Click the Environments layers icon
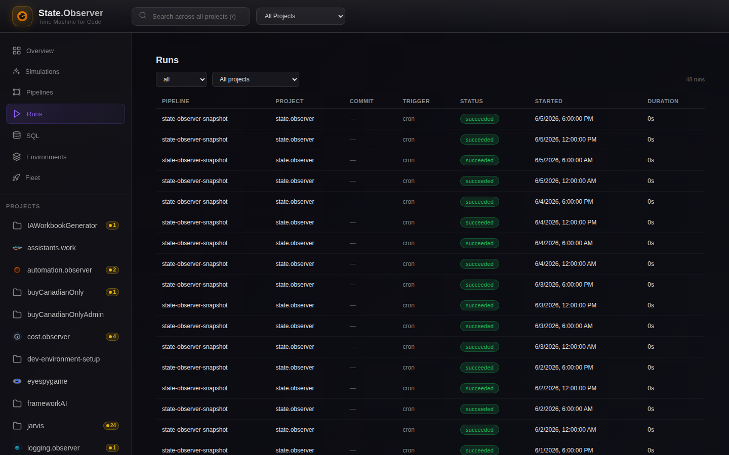This screenshot has width=729, height=455. (x=17, y=157)
